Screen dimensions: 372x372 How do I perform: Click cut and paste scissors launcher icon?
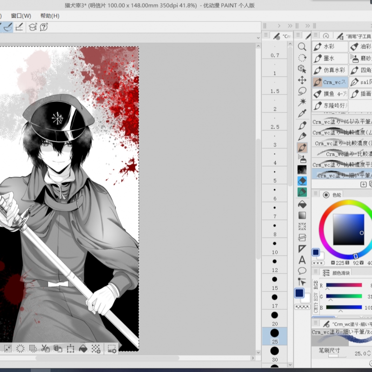(x=45, y=348)
